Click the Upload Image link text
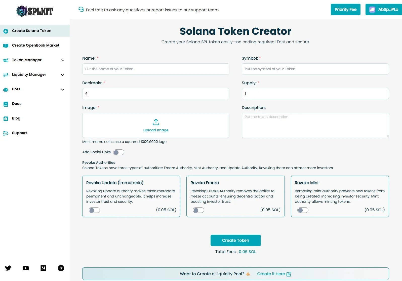Screen dimensions: 402x281 [x=156, y=130]
